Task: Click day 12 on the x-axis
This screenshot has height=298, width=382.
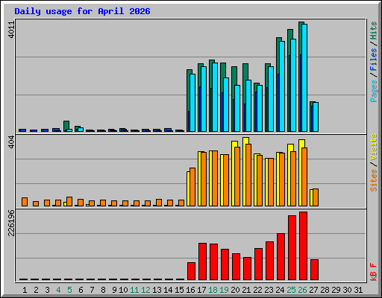Action: 145,290
